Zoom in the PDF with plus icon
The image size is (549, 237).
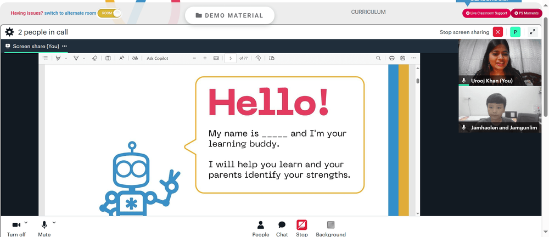click(205, 58)
